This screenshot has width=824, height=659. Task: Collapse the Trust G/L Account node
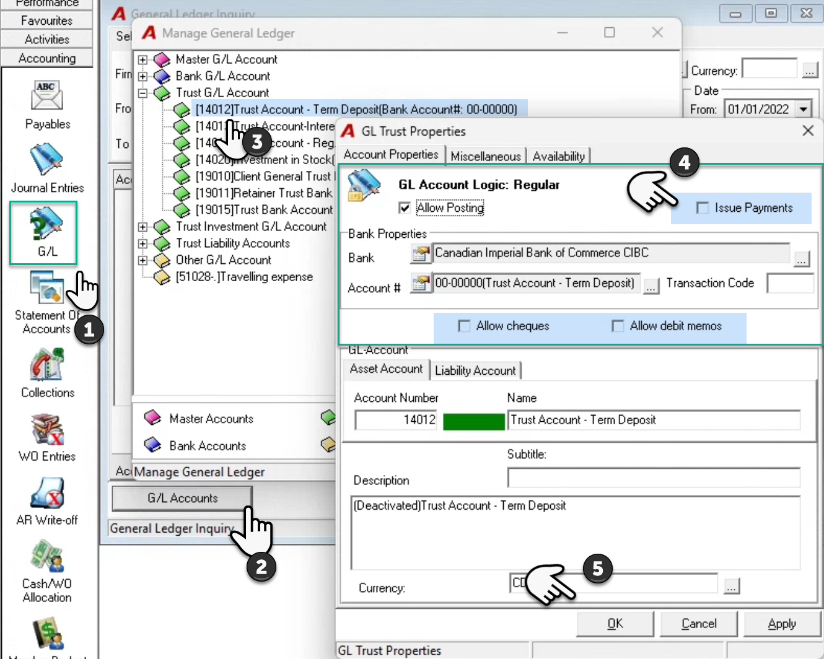142,94
